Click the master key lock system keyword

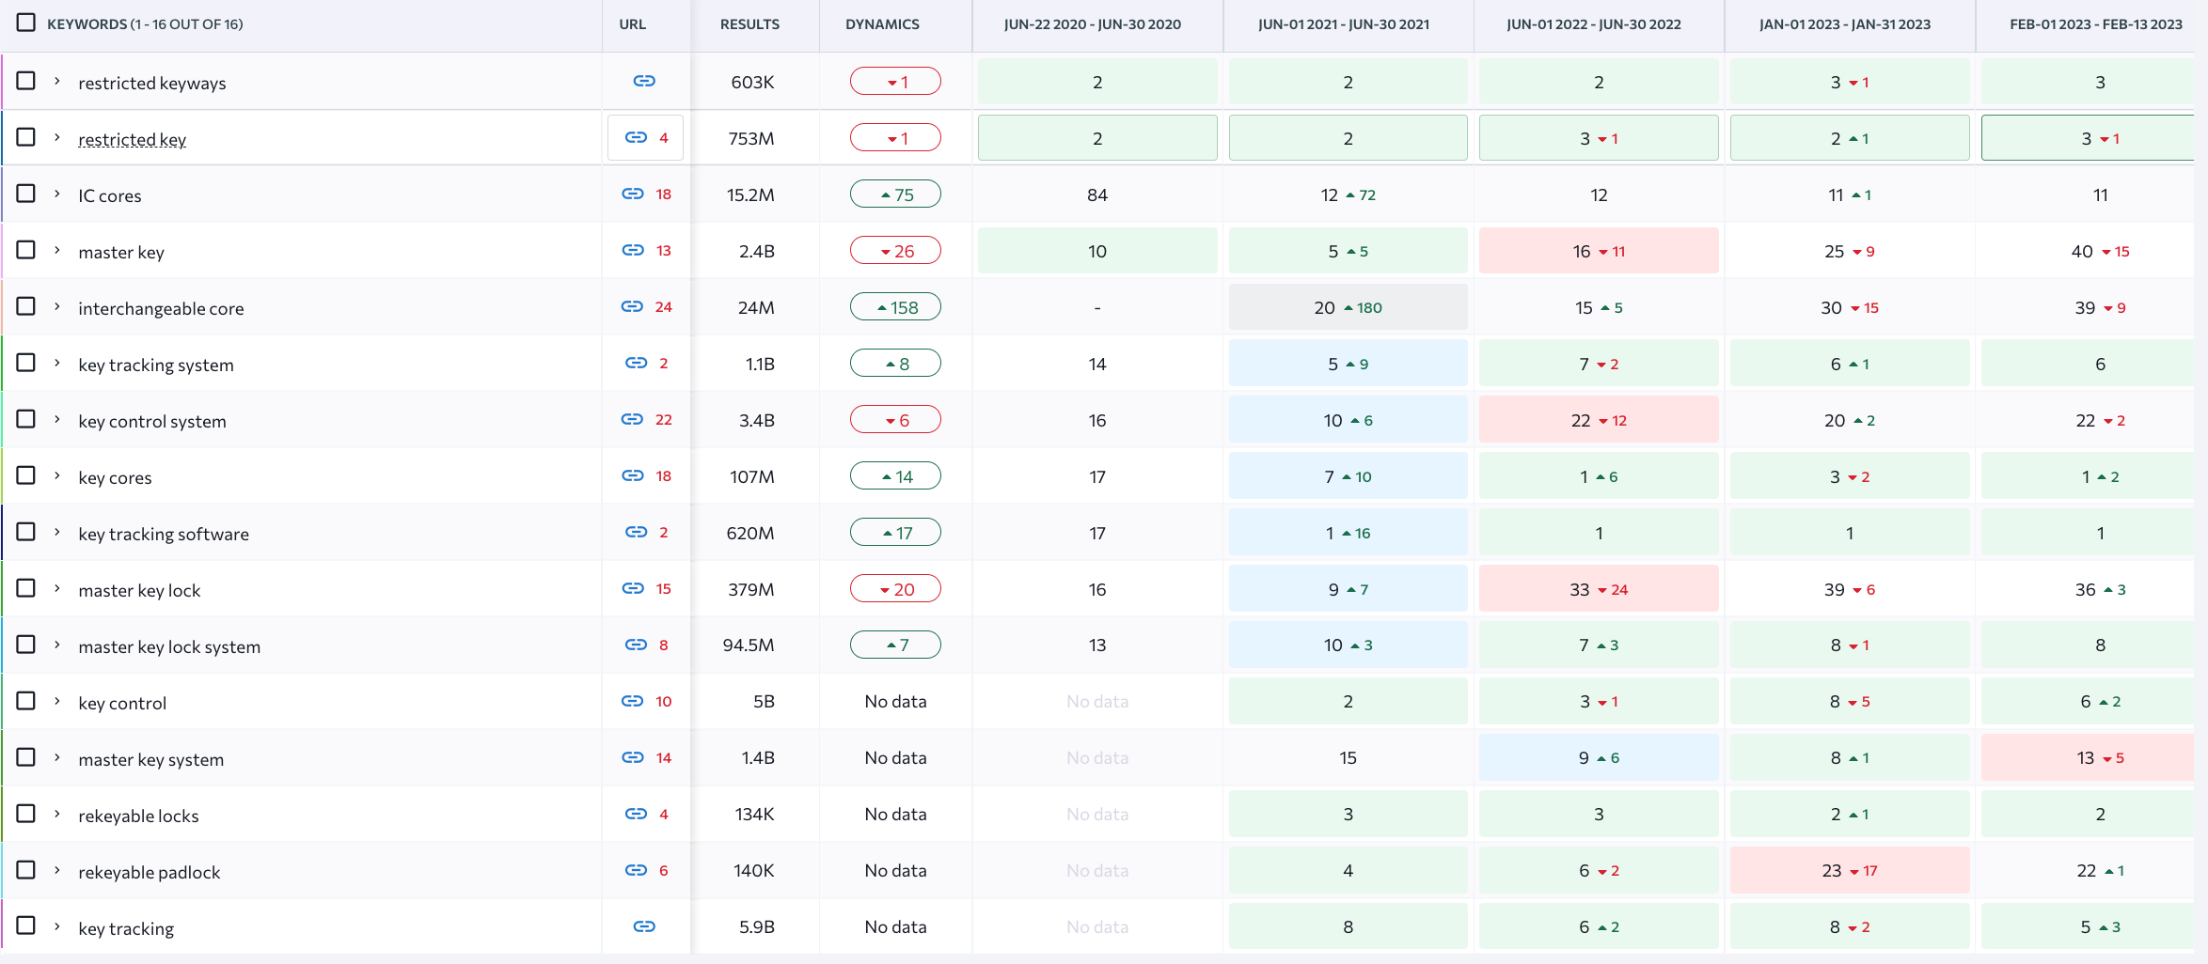(169, 646)
